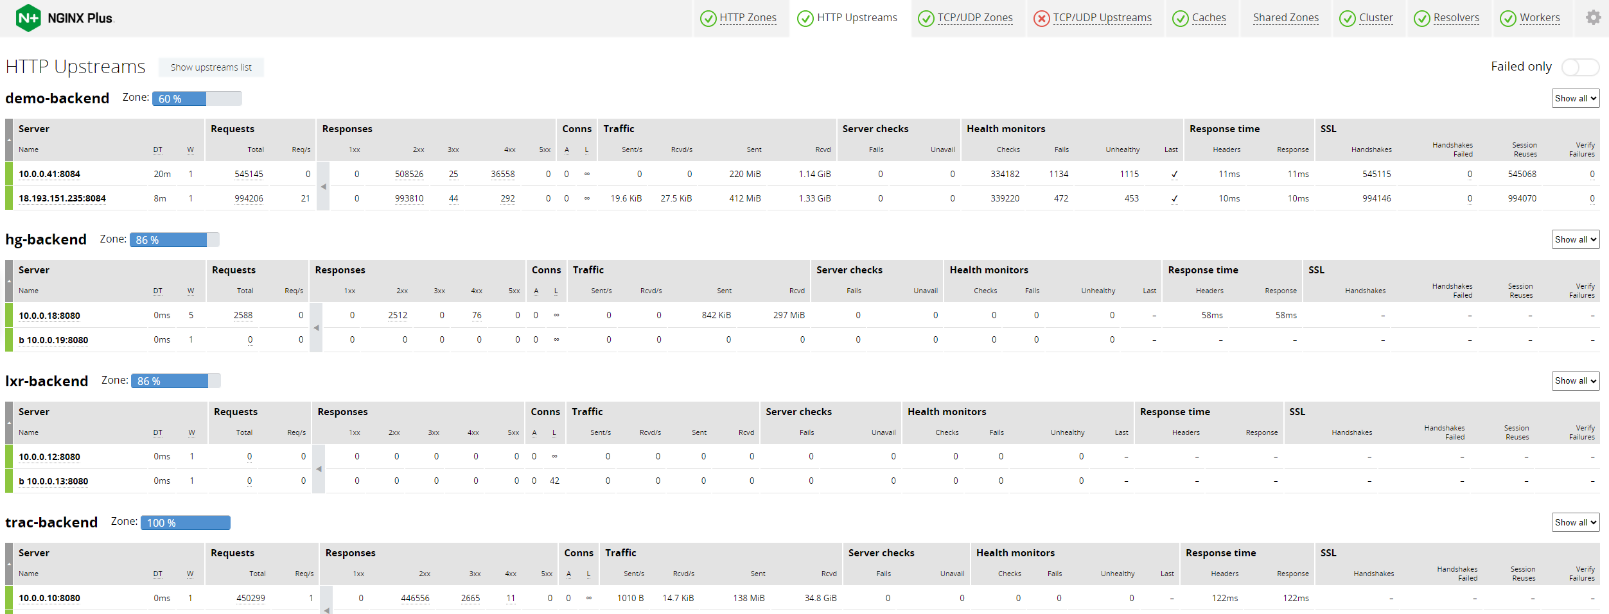Switch to the HTTP Zones tab
The height and width of the screenshot is (614, 1609).
(747, 18)
